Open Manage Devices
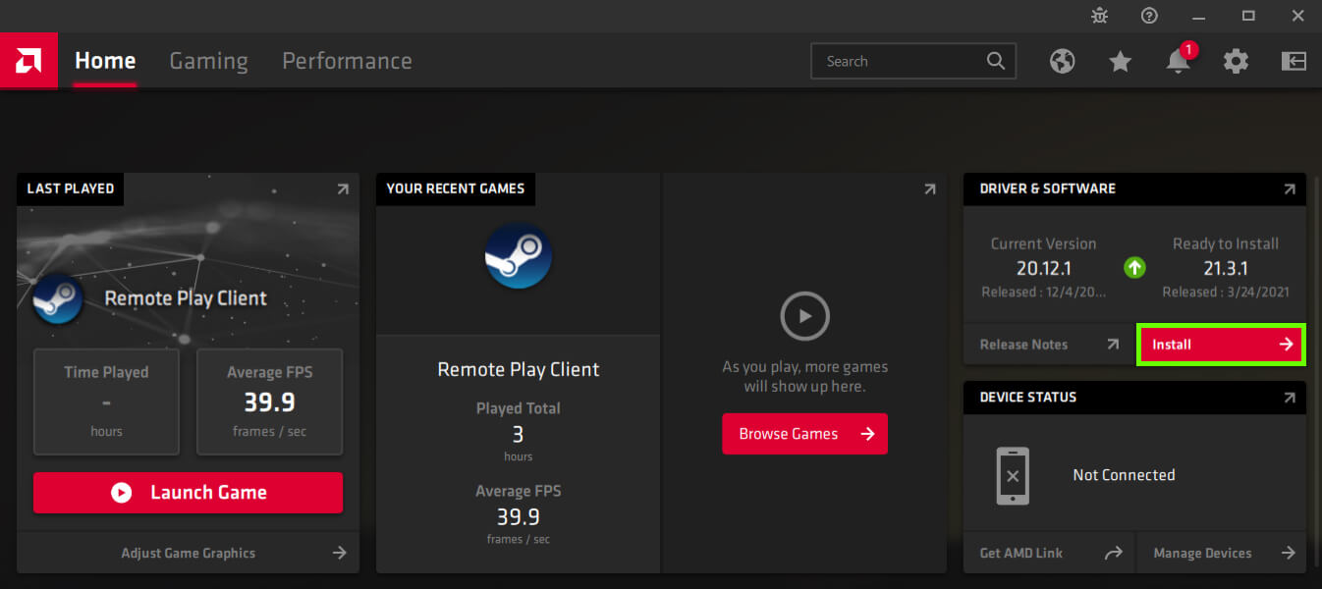 (x=1222, y=553)
